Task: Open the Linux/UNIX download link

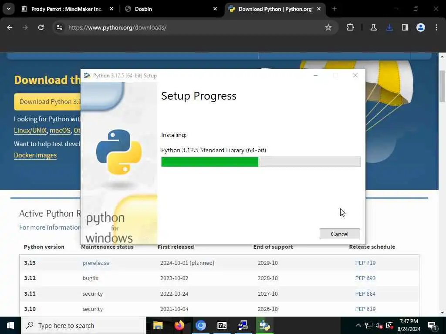Action: pos(30,130)
